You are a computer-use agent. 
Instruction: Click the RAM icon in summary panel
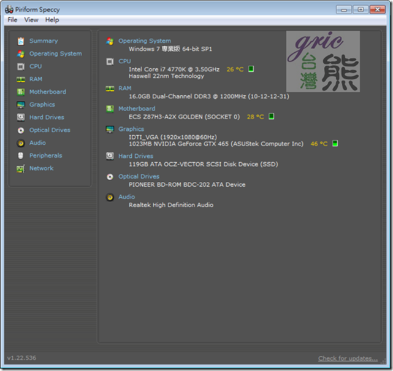[x=110, y=88]
